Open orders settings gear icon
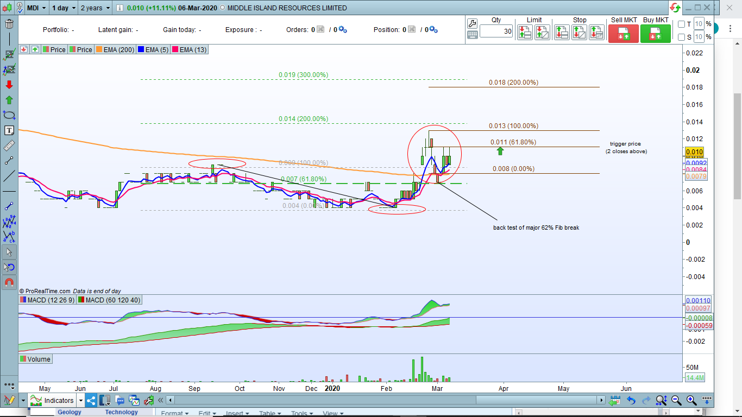This screenshot has height=417, width=742. (343, 30)
